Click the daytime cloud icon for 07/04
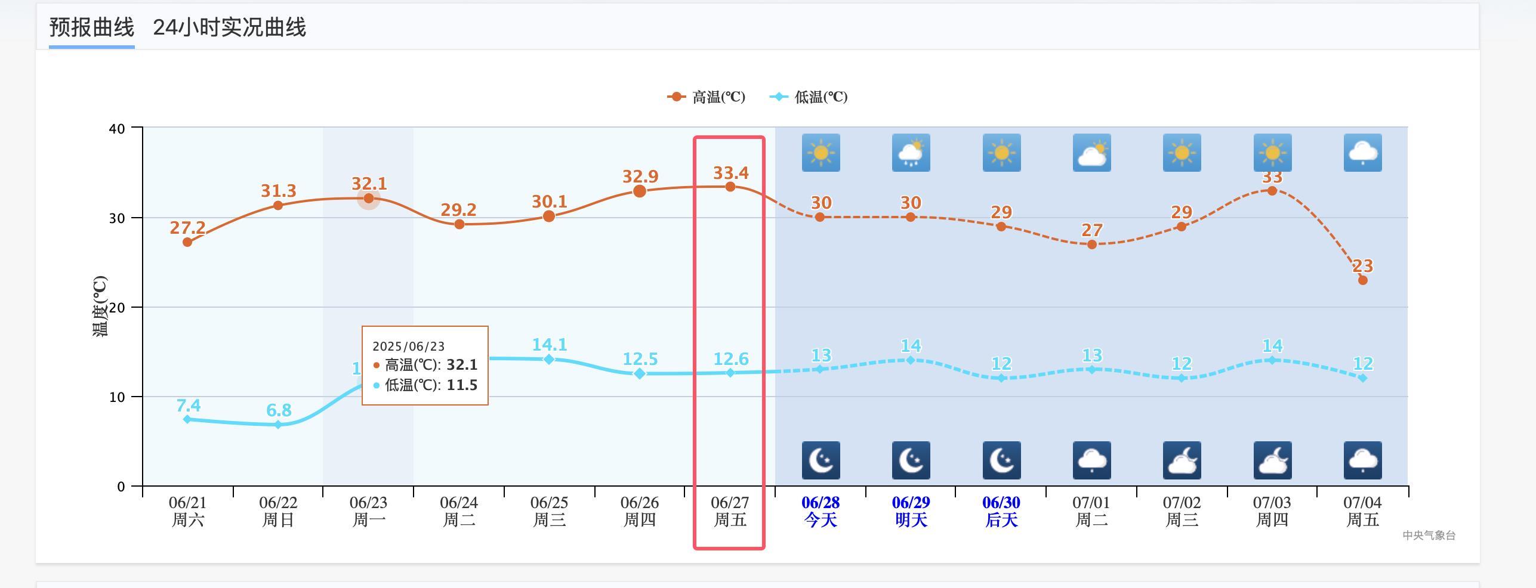This screenshot has width=1536, height=588. pos(1362,153)
